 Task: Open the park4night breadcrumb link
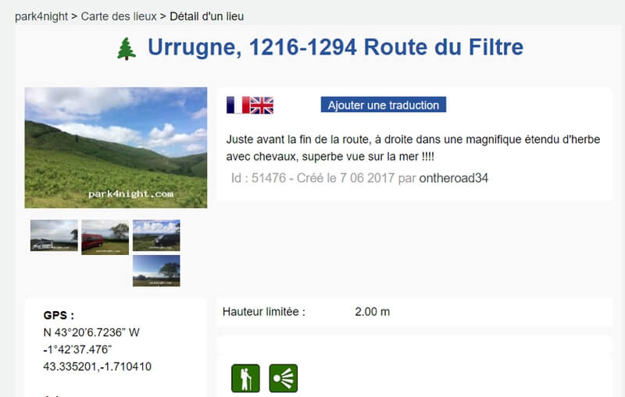coord(41,16)
